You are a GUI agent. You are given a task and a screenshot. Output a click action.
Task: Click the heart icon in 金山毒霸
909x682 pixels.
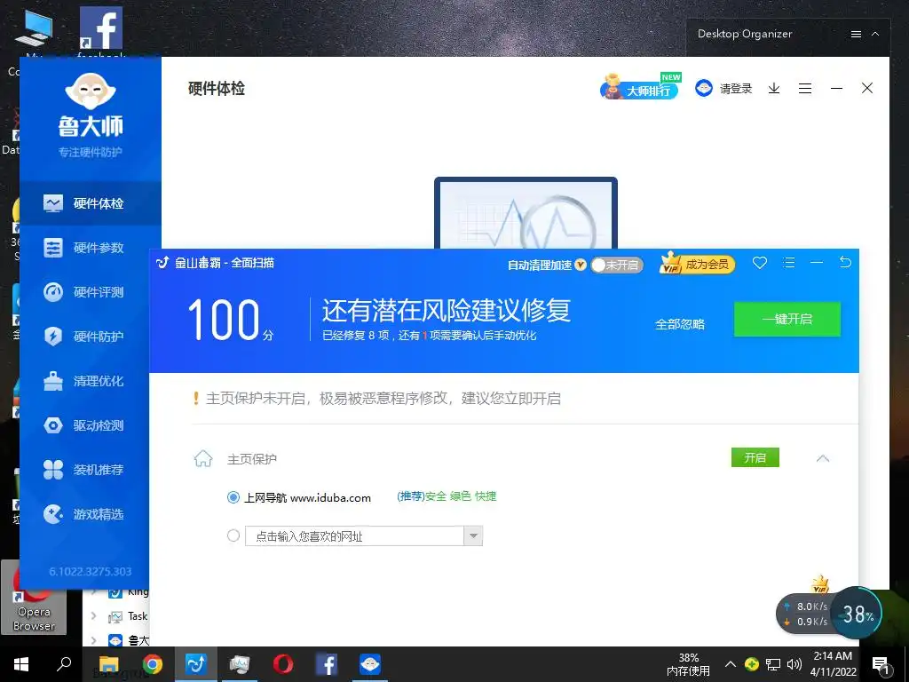760,263
